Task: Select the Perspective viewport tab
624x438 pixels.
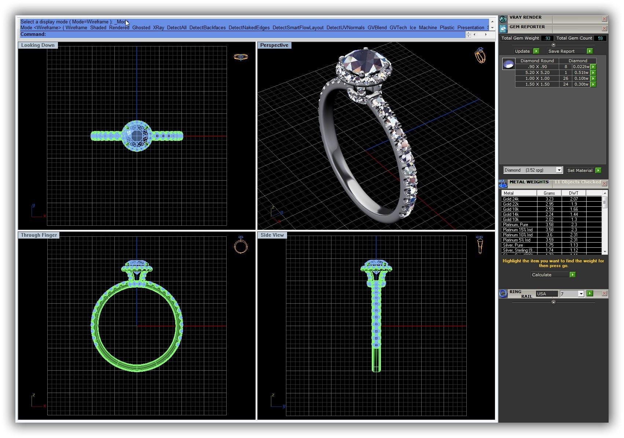Action: click(274, 45)
